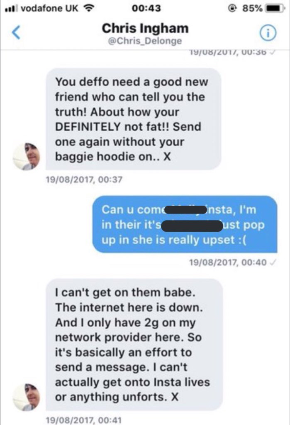Tap the Chris Ingham header name
Viewport: 290px width, 425px height.
(145, 28)
